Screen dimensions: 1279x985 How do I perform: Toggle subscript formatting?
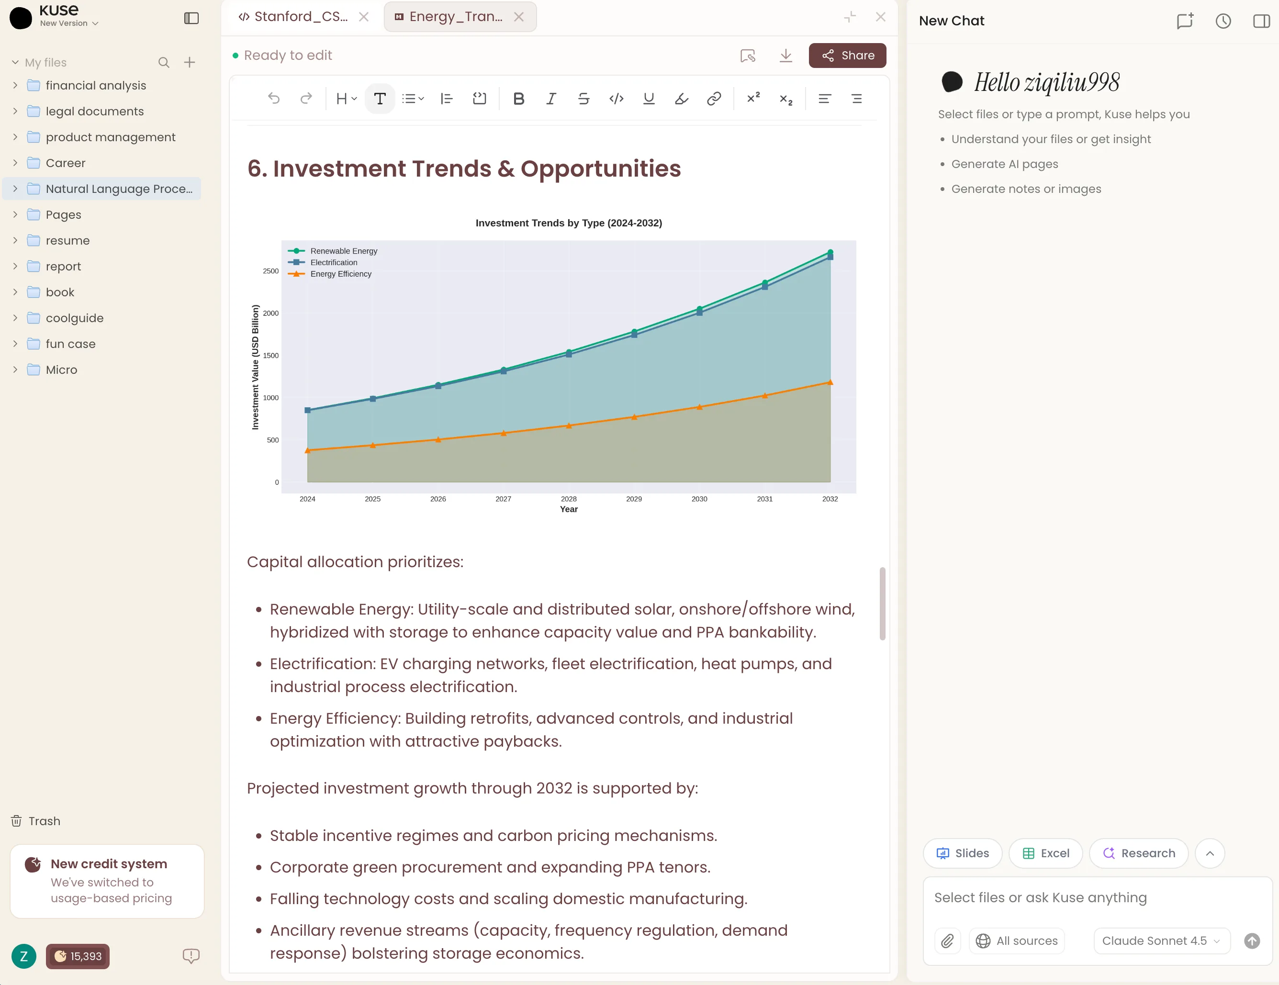tap(786, 99)
